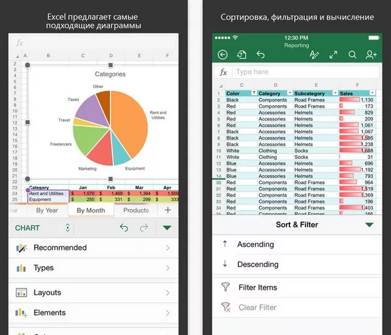
Task: Select the Categories chart title
Action: pyautogui.click(x=110, y=74)
